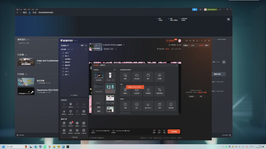Click PUBG: BATTLEGROUNDS in scheduled downloads
The height and width of the screenshot is (149, 266).
click(x=48, y=61)
